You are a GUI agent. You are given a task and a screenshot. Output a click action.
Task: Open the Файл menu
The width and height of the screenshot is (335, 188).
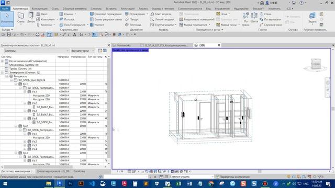[5, 9]
